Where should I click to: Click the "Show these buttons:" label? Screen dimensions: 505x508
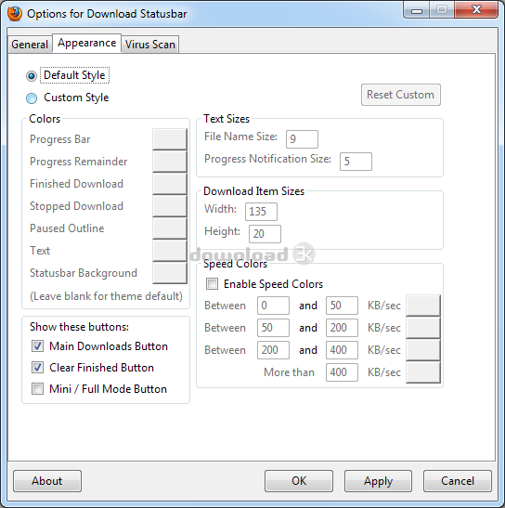[x=79, y=327]
